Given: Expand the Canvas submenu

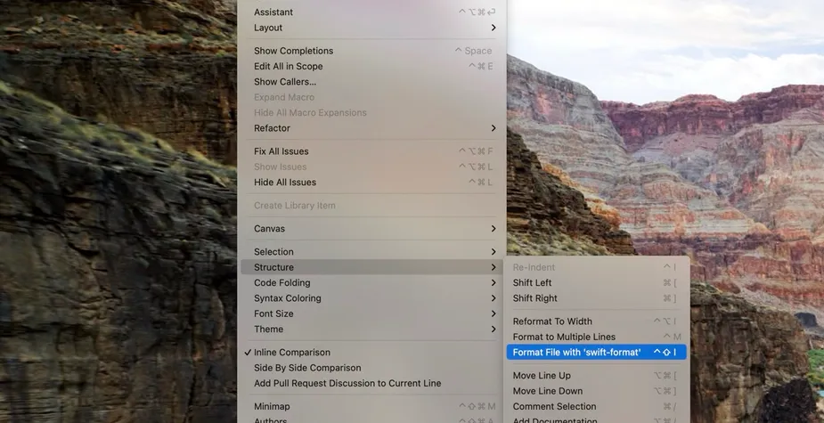Looking at the screenshot, I should pyautogui.click(x=371, y=229).
